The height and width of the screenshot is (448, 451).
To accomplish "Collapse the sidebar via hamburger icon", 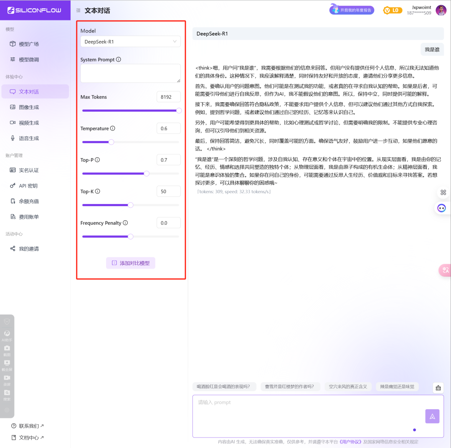I will [x=78, y=10].
